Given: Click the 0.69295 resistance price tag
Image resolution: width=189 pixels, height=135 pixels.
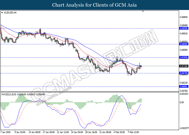Looking at the screenshot, I should 184,28.
